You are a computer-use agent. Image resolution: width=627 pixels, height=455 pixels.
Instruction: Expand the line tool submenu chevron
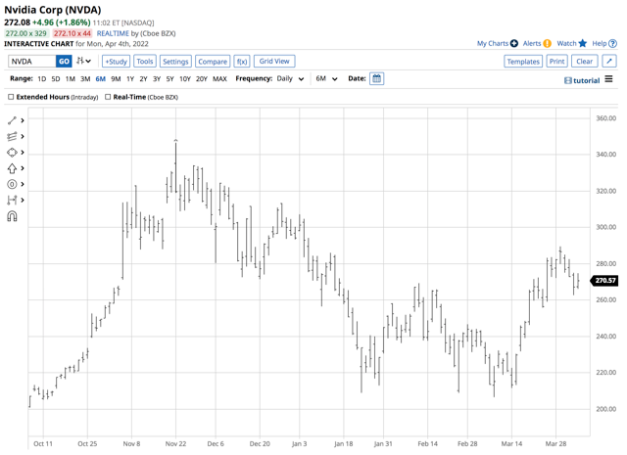23,120
